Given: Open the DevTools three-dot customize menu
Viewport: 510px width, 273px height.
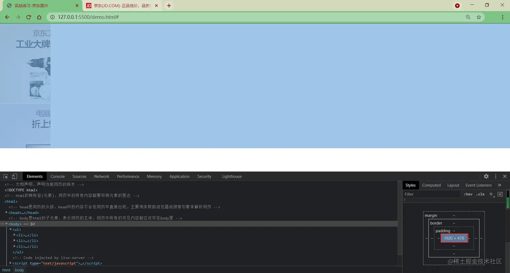Looking at the screenshot, I should (495, 176).
